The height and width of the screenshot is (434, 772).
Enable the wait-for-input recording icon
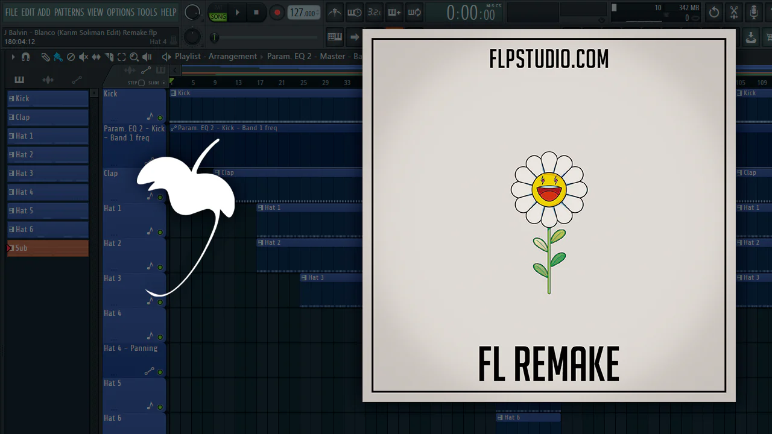click(x=355, y=12)
